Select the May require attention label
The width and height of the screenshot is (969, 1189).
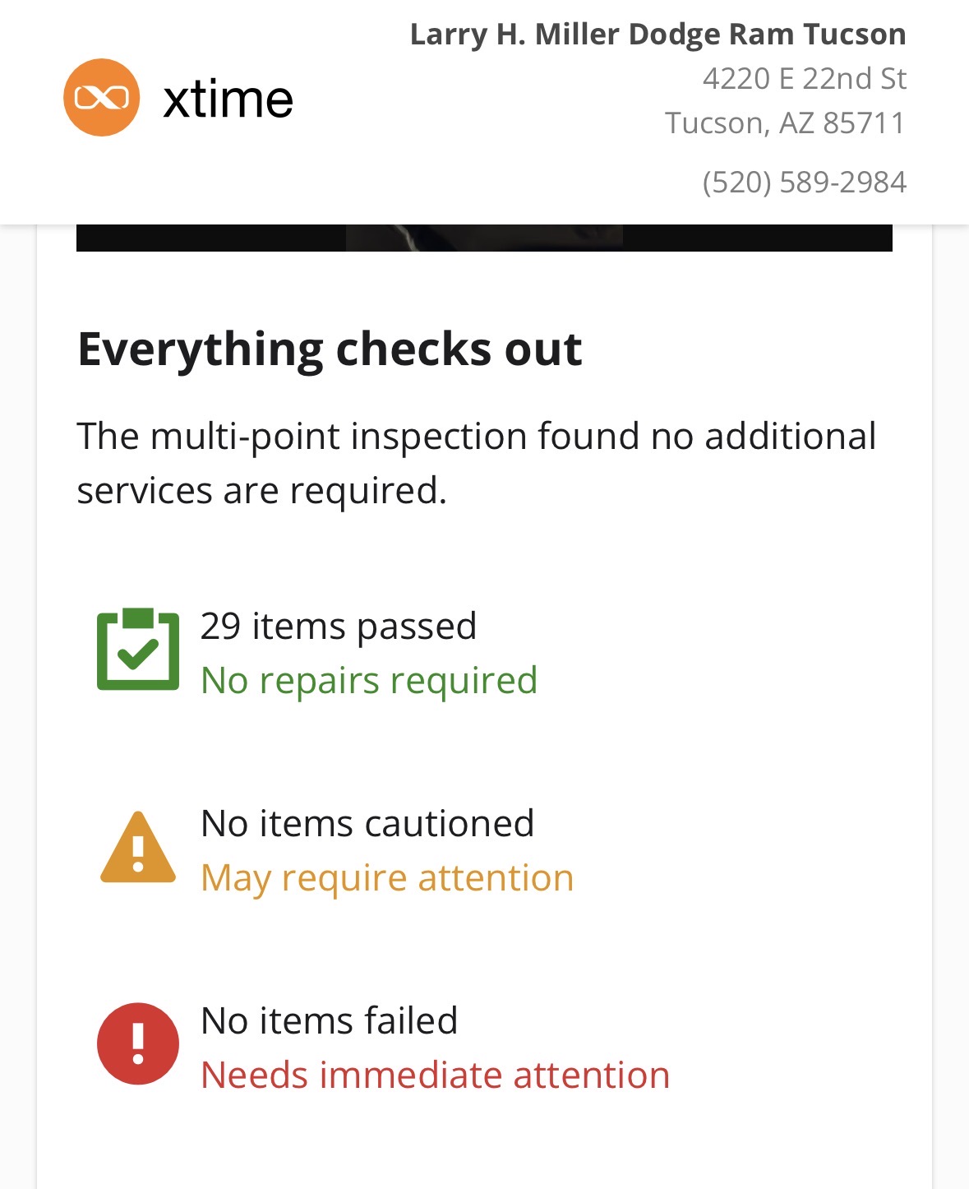[x=387, y=877]
